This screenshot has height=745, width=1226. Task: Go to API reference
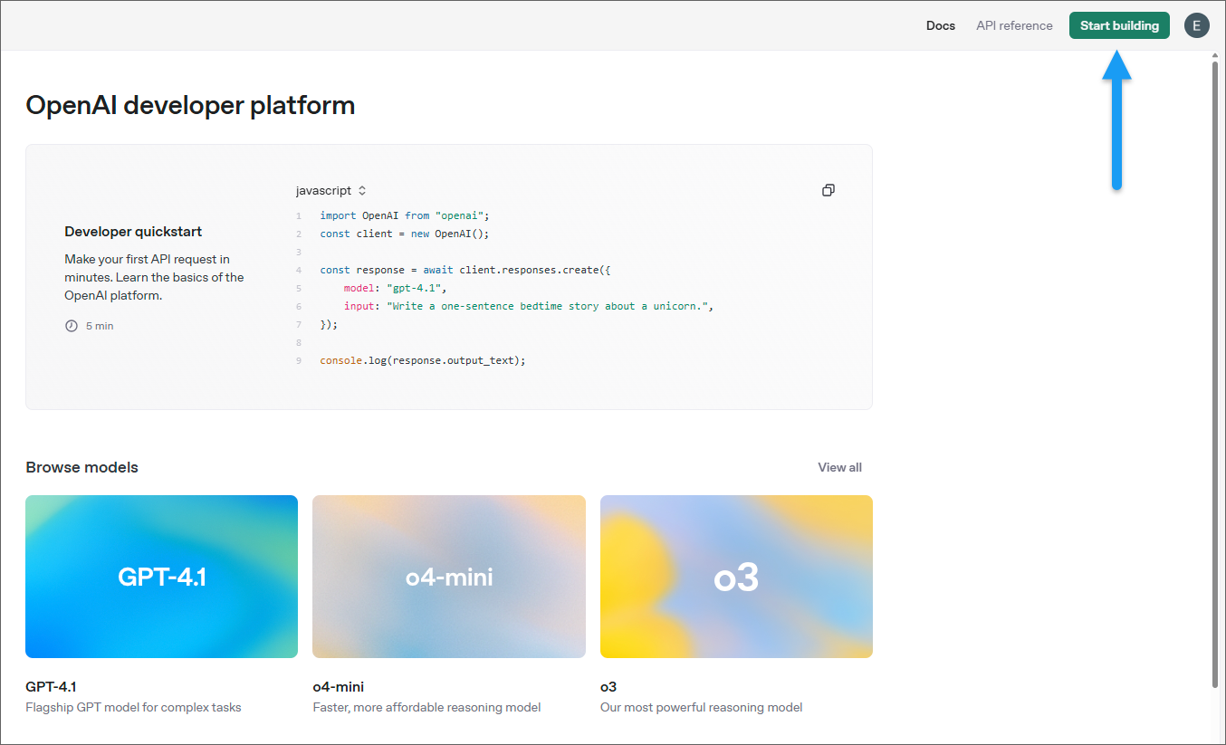click(1014, 25)
